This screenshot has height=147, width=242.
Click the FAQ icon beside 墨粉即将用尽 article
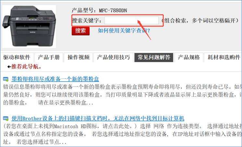(6, 79)
